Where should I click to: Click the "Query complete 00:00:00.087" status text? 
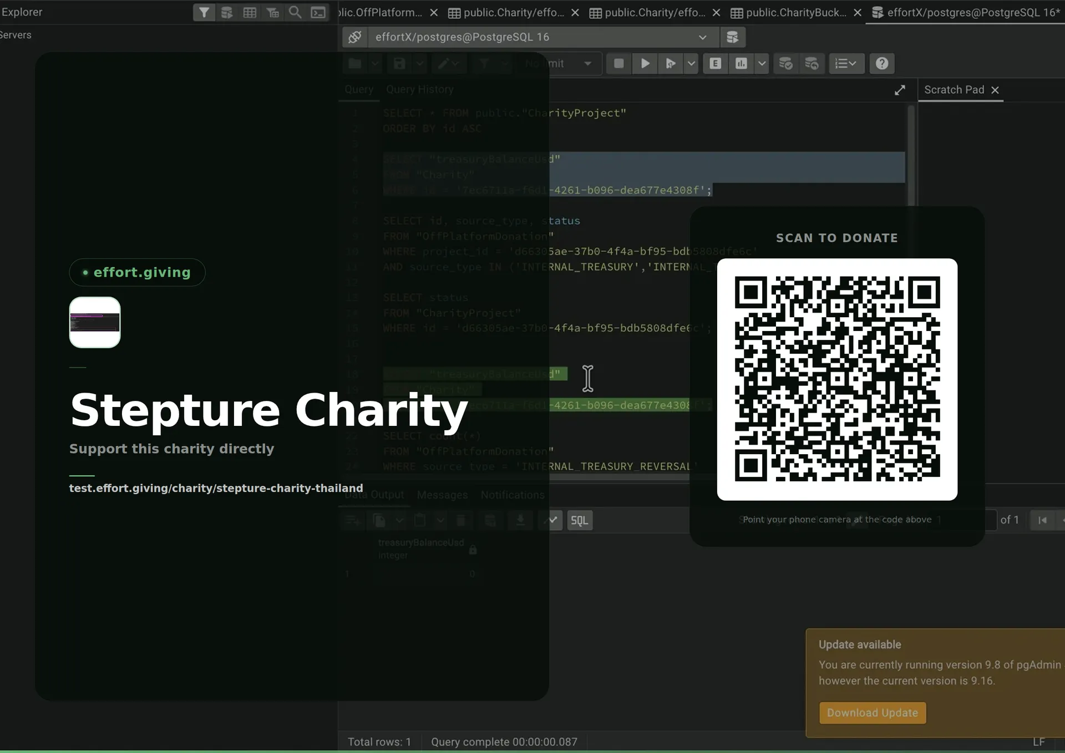click(x=504, y=742)
